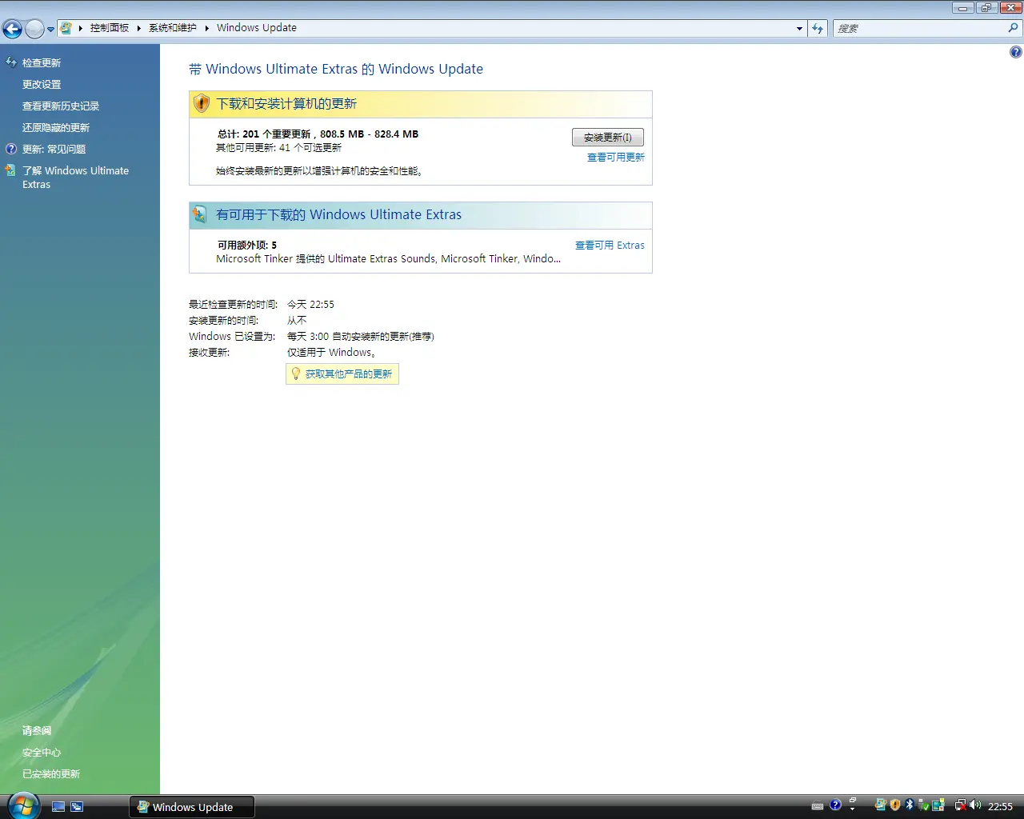Screen dimensions: 1024x819
Task: Click the language bar help icon
Action: pyautogui.click(x=835, y=805)
